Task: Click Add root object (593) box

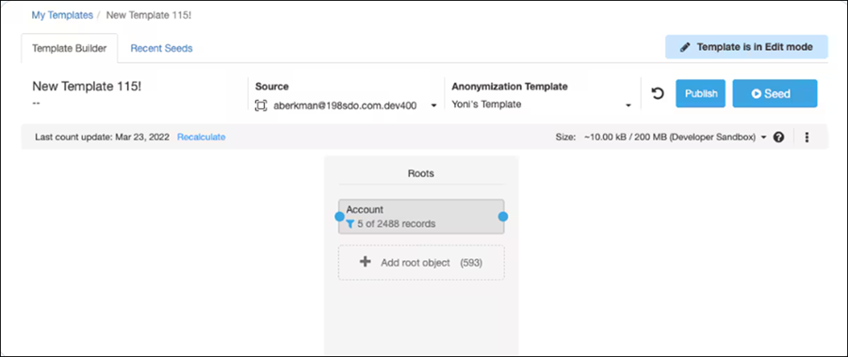Action: click(x=421, y=263)
